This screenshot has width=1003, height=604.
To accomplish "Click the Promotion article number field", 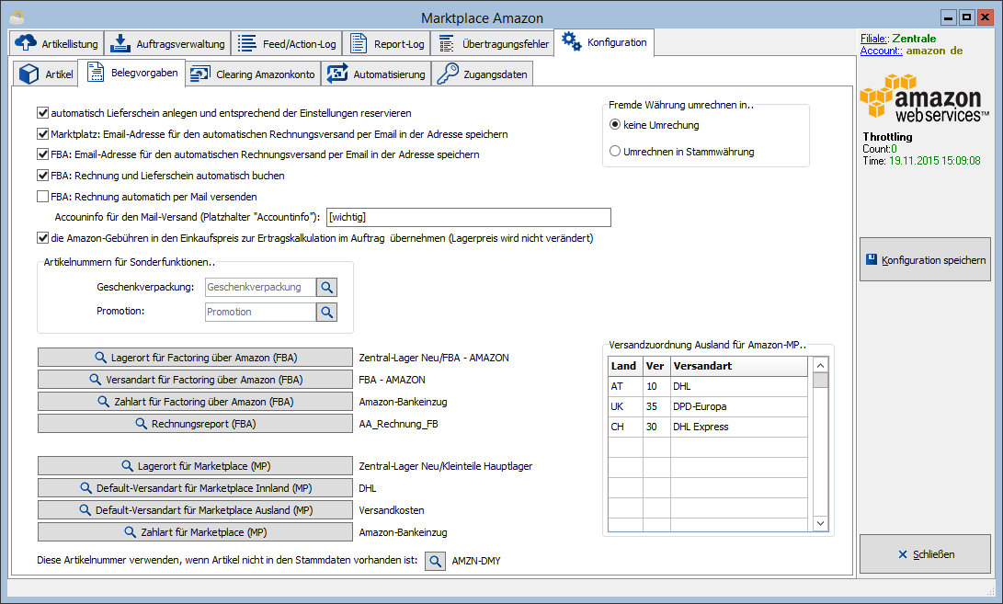I will point(260,312).
